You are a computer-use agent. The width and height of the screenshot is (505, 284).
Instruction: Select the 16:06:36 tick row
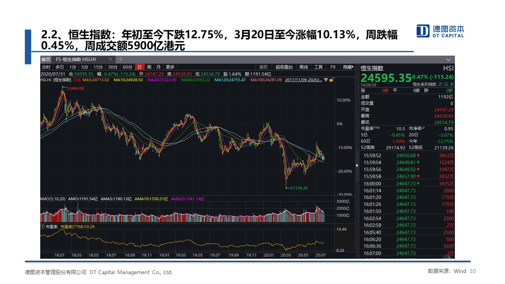(407, 246)
